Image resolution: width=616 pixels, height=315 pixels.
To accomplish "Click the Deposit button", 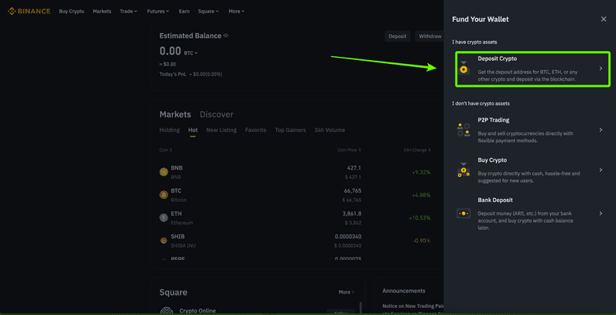I will (x=397, y=36).
